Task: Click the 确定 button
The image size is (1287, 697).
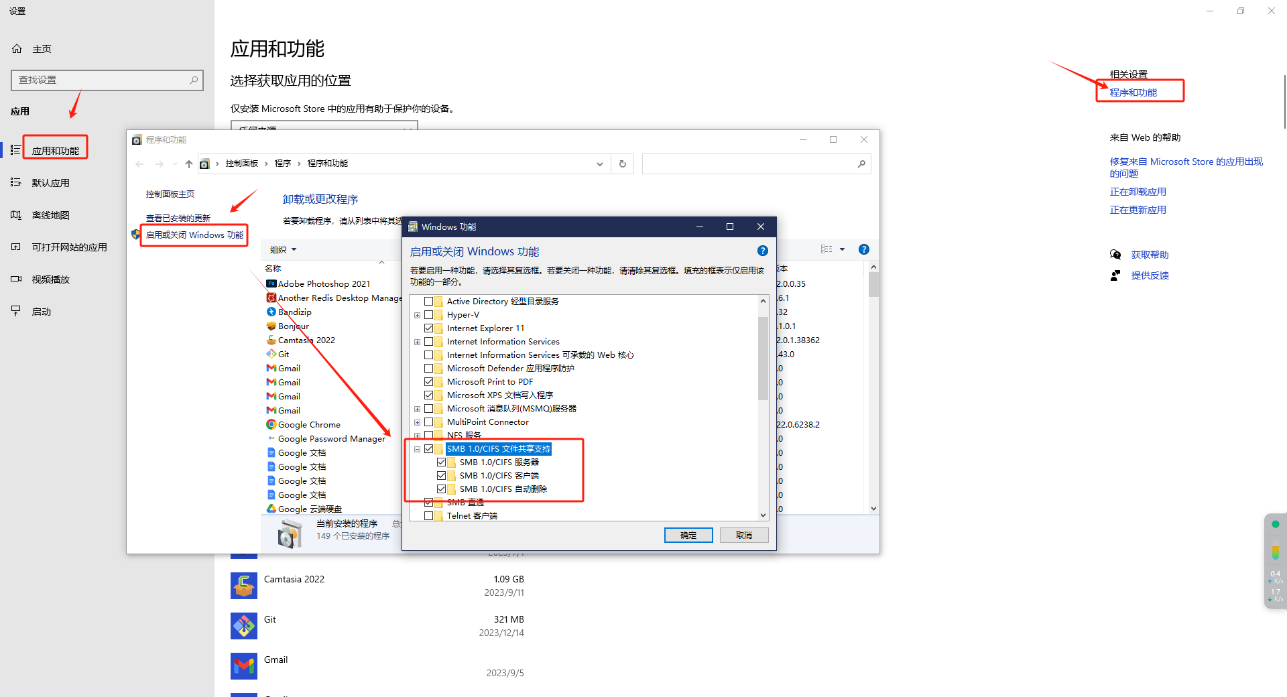Action: [x=688, y=535]
